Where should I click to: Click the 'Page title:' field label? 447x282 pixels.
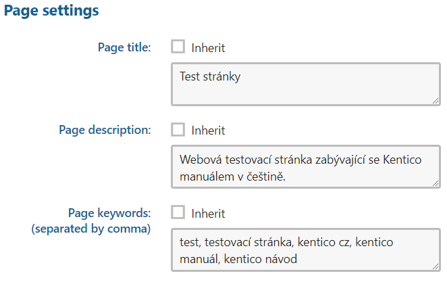coord(124,47)
